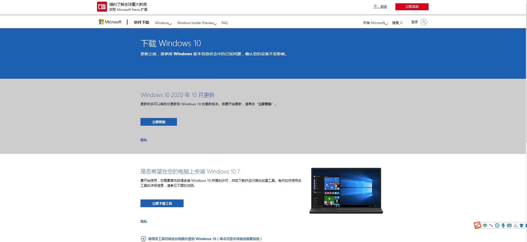The image size is (527, 242).
Task: Click the 立即添加 red button
Action: [412, 7]
